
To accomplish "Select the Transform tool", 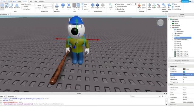I will point(17,6).
